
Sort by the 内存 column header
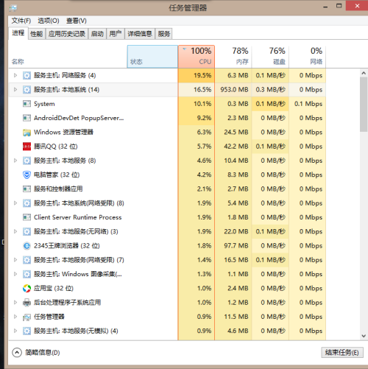(x=233, y=56)
